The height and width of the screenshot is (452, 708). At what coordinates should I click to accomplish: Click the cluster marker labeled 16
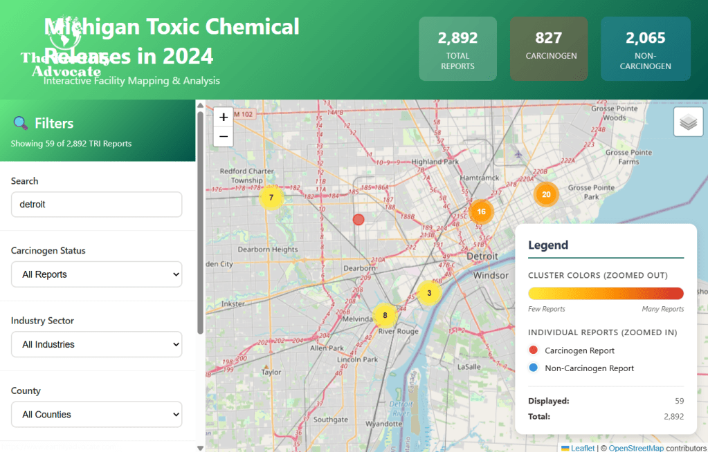[481, 211]
